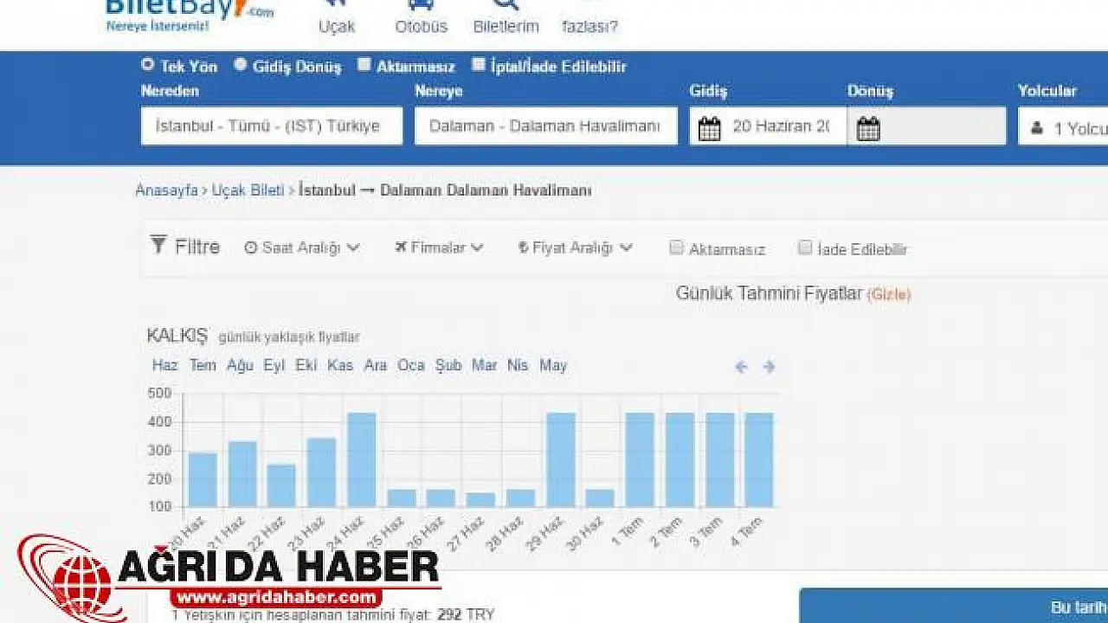Click the Günlük Tahmini Fiyatlar heading
Screen dimensions: 1108x623
pos(769,293)
